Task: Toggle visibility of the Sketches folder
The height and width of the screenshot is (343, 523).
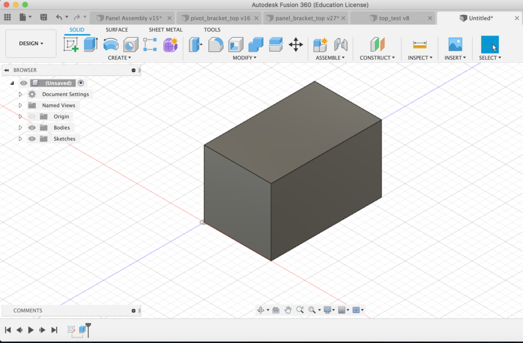Action: 32,139
